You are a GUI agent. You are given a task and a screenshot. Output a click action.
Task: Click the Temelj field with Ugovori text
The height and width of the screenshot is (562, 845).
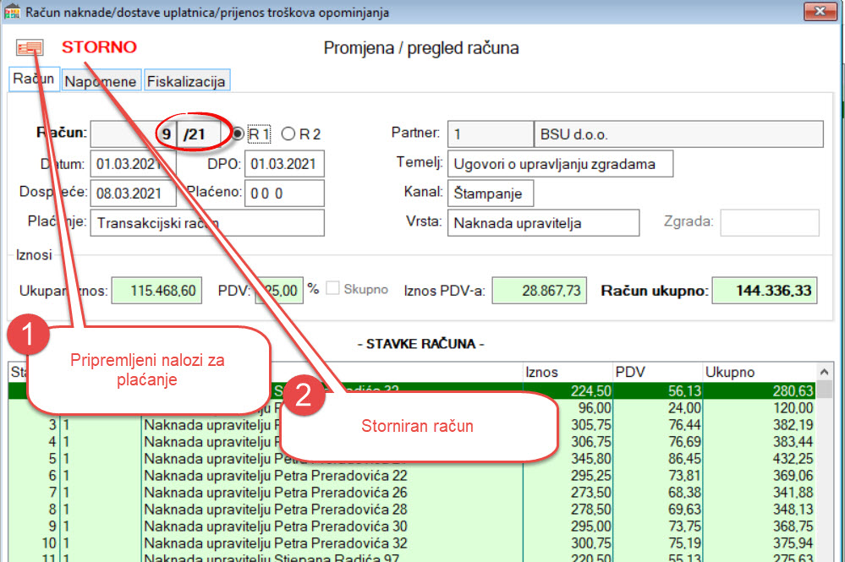560,164
